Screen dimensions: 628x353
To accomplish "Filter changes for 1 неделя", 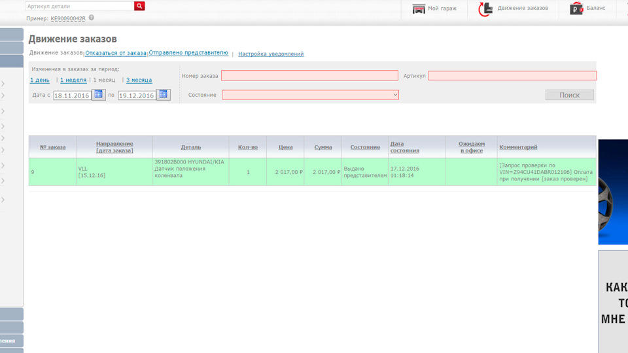I will (x=73, y=80).
